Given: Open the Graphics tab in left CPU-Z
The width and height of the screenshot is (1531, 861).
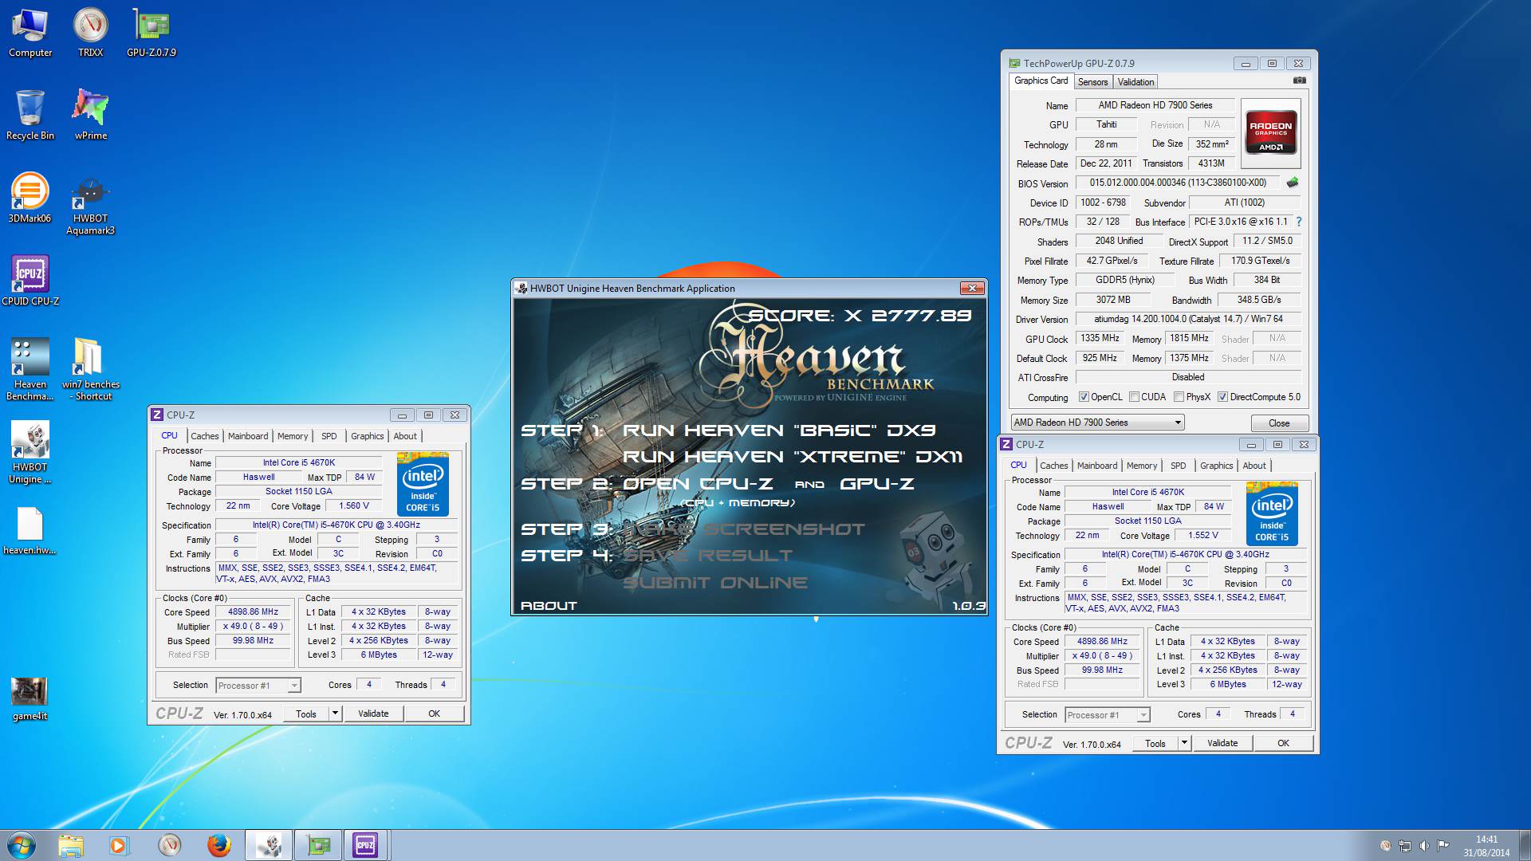Looking at the screenshot, I should (368, 436).
